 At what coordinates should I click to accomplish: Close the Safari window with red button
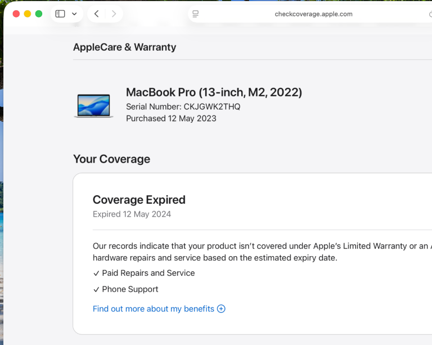[x=16, y=14]
